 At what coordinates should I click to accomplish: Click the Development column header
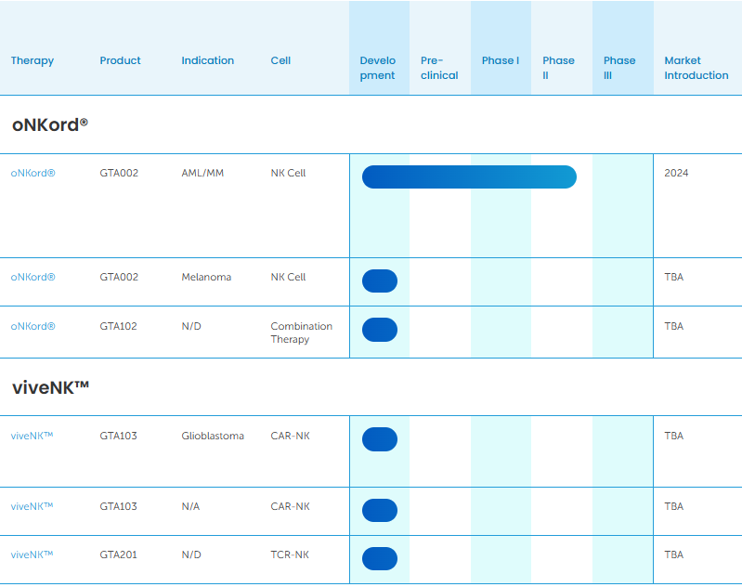(x=378, y=68)
